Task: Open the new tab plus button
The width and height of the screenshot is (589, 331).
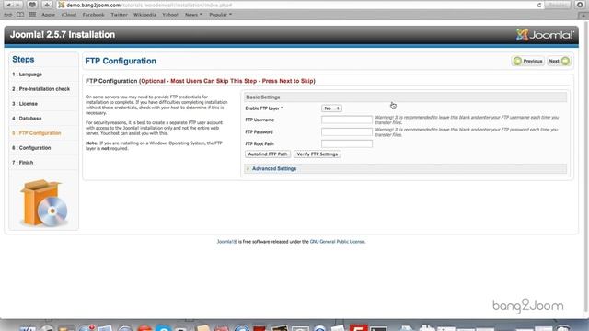Action: [583, 16]
